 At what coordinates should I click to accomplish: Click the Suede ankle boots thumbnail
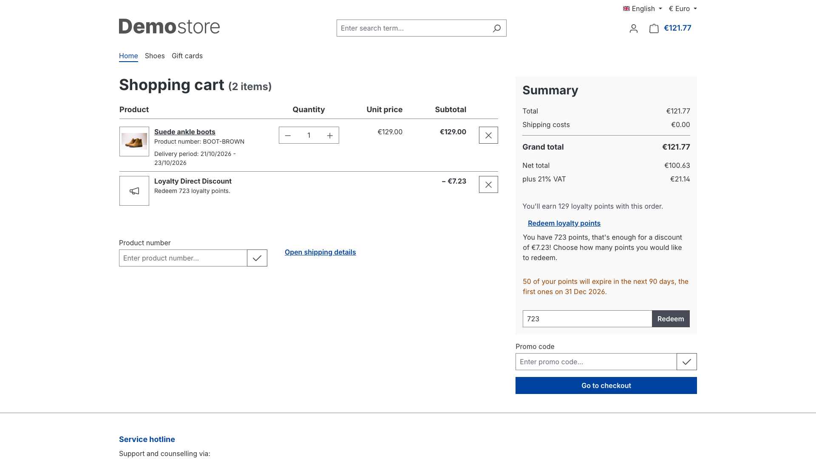(x=134, y=142)
